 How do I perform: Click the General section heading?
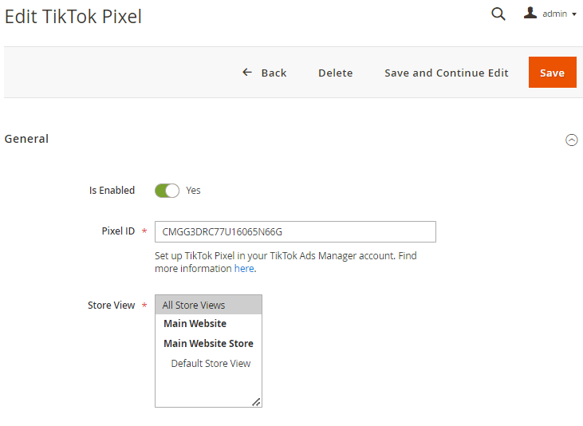(26, 139)
